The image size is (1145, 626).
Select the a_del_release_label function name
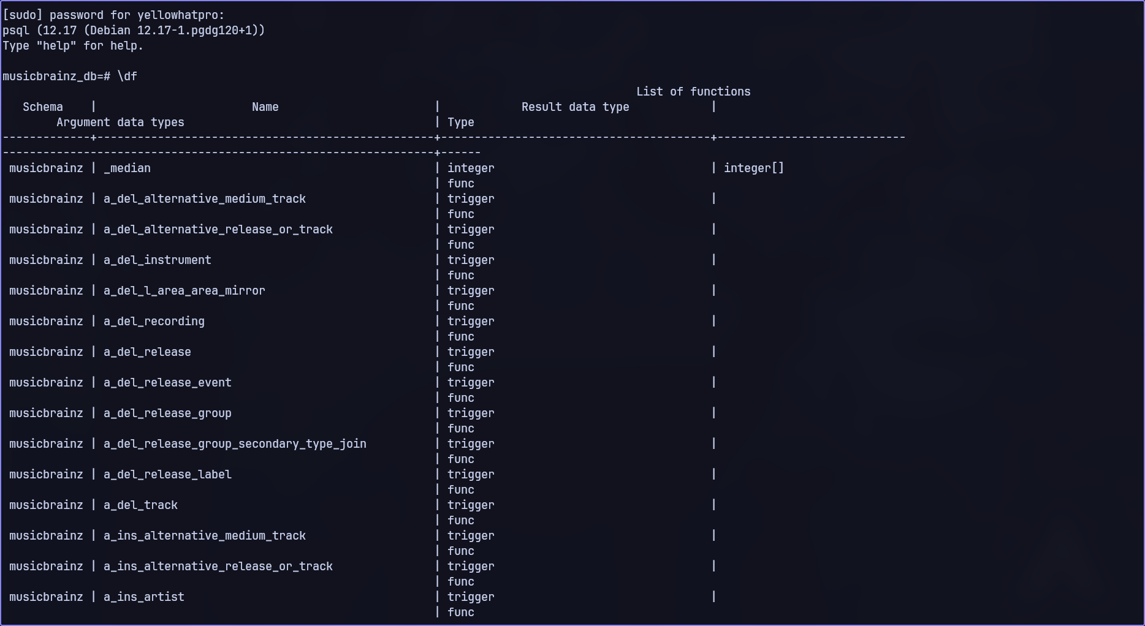167,475
